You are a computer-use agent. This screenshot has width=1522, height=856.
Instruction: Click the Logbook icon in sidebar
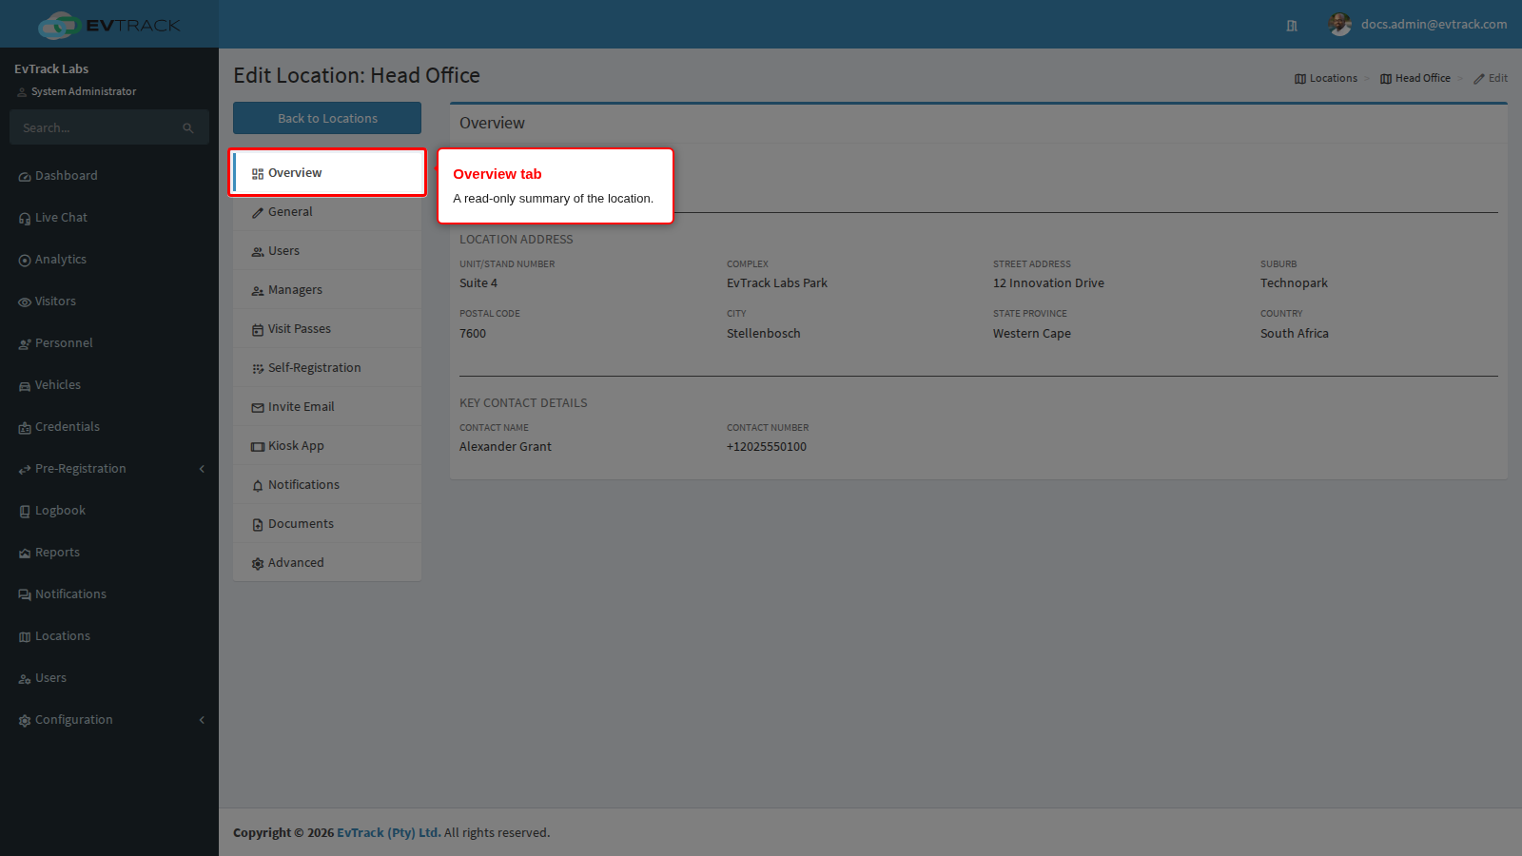[25, 512]
